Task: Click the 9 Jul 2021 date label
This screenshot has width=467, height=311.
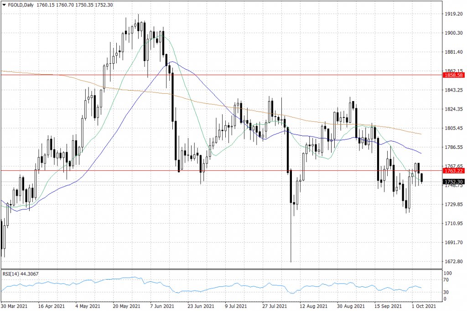Action: coord(236,306)
